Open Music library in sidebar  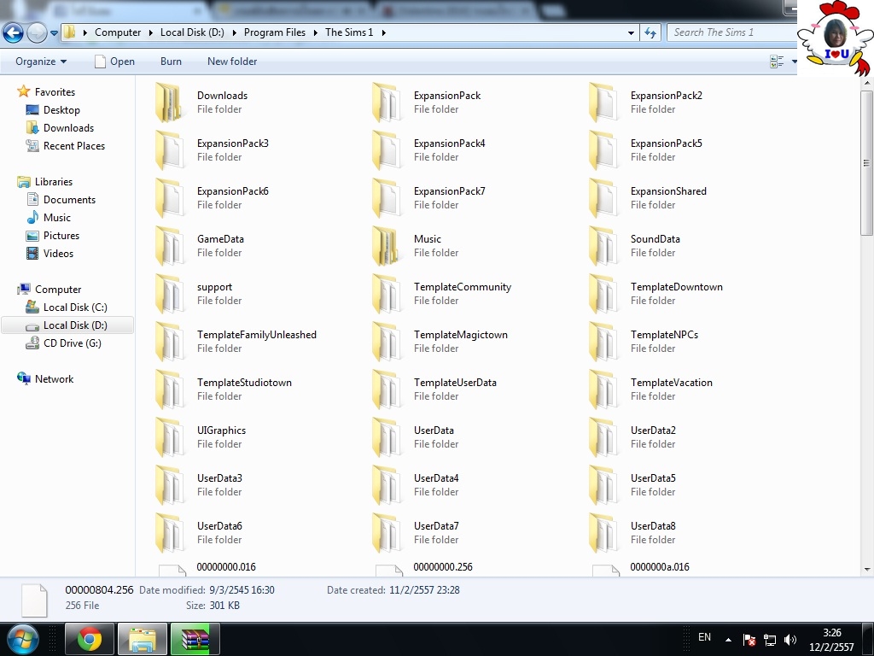(x=57, y=218)
